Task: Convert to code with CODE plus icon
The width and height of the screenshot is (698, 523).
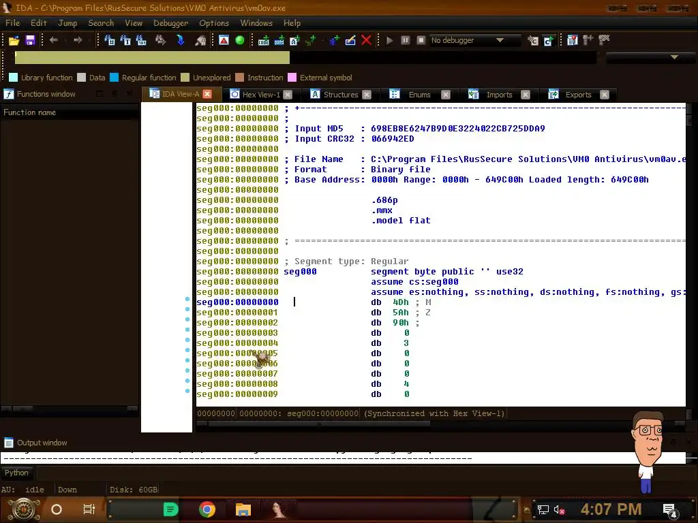Action: click(264, 40)
